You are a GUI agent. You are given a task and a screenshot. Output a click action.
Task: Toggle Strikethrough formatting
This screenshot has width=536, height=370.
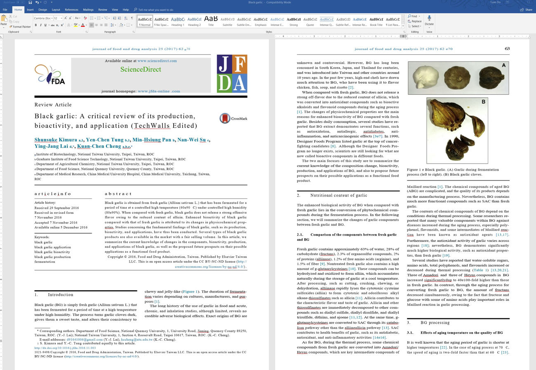[52, 25]
